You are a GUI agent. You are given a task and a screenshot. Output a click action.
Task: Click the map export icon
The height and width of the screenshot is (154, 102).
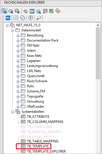point(45,11)
